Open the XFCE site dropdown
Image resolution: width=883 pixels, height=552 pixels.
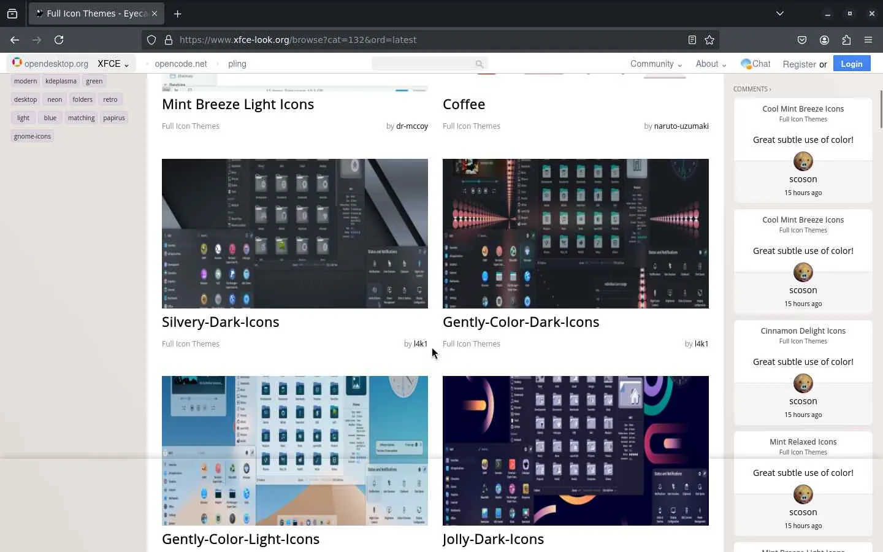[113, 64]
